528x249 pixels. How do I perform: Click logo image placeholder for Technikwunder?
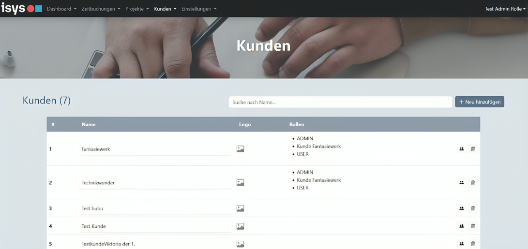click(240, 183)
